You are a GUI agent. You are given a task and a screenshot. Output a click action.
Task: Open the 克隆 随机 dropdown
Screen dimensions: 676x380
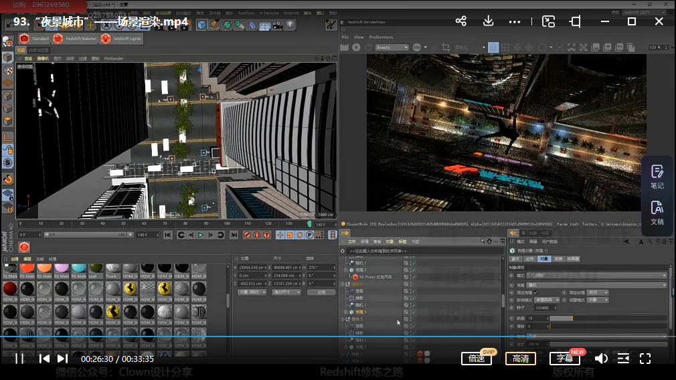click(x=597, y=285)
